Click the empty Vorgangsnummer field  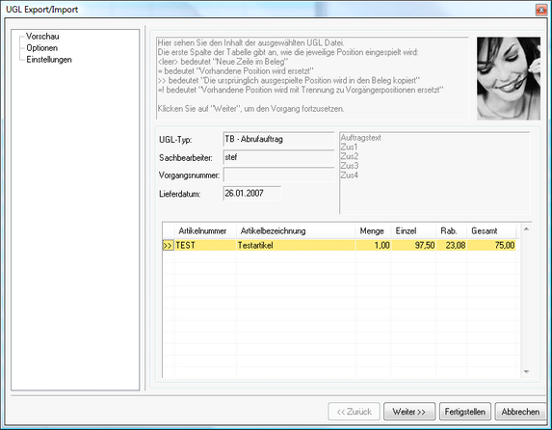278,175
